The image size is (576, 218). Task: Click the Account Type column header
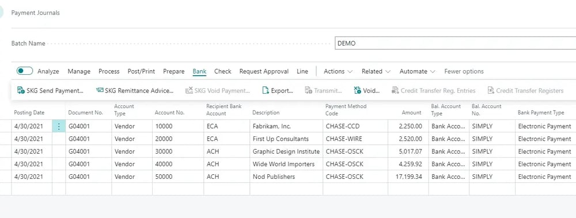tap(124, 109)
